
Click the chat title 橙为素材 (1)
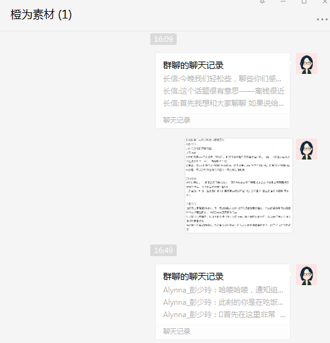click(x=41, y=15)
